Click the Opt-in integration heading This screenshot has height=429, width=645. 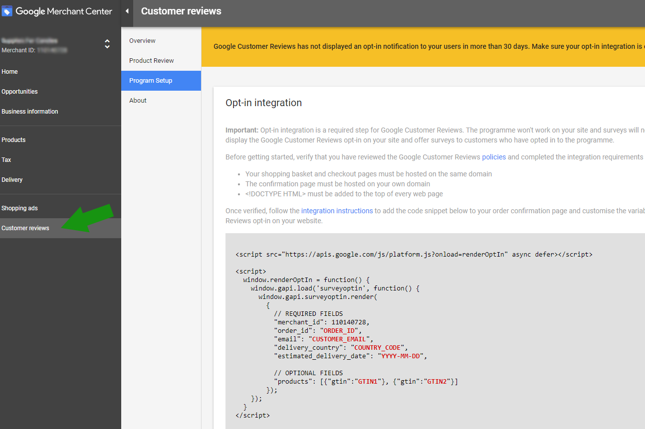point(263,103)
